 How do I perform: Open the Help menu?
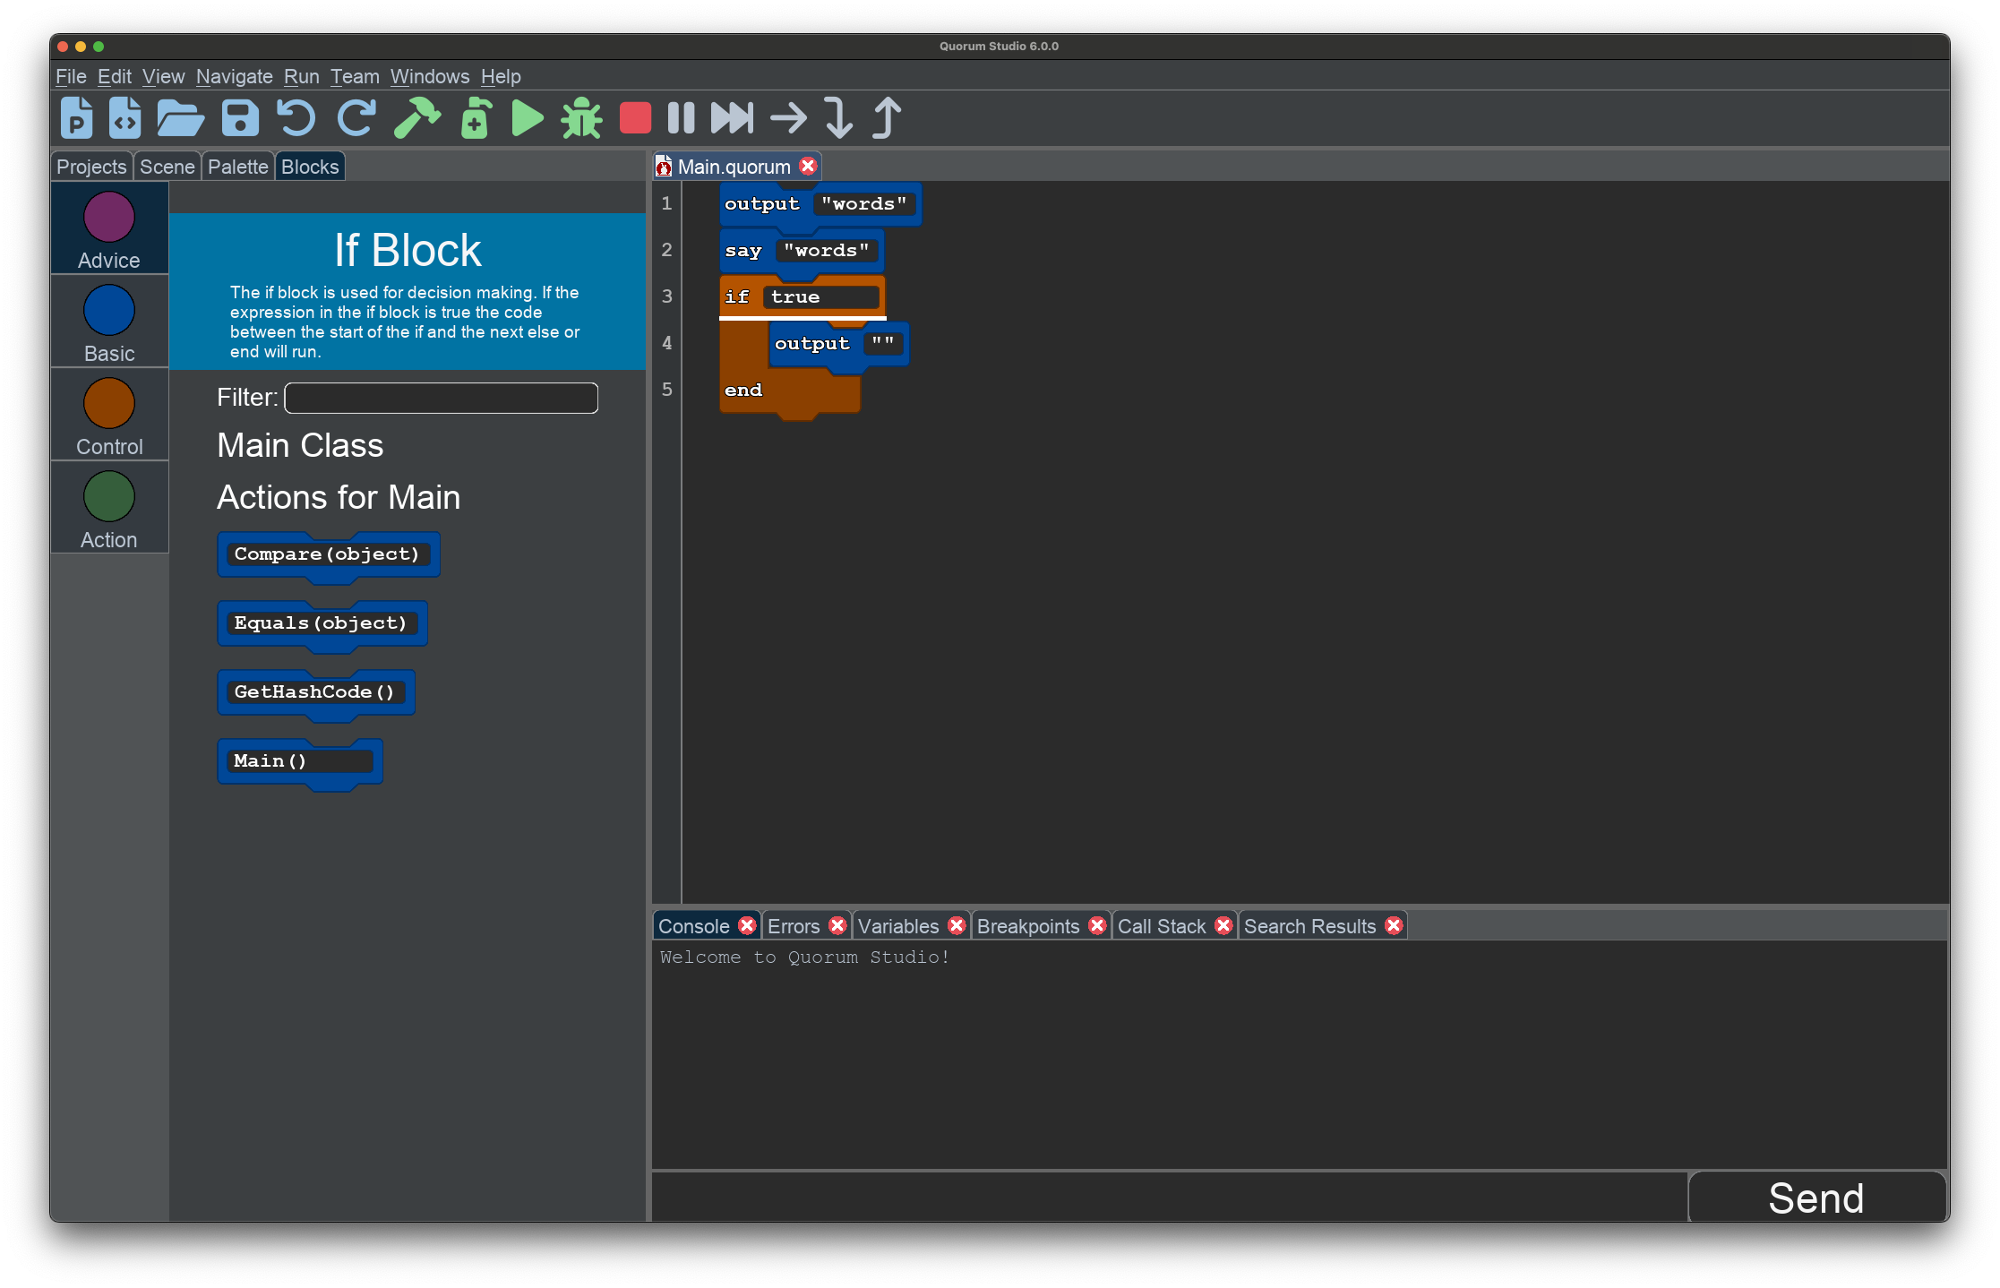click(501, 76)
